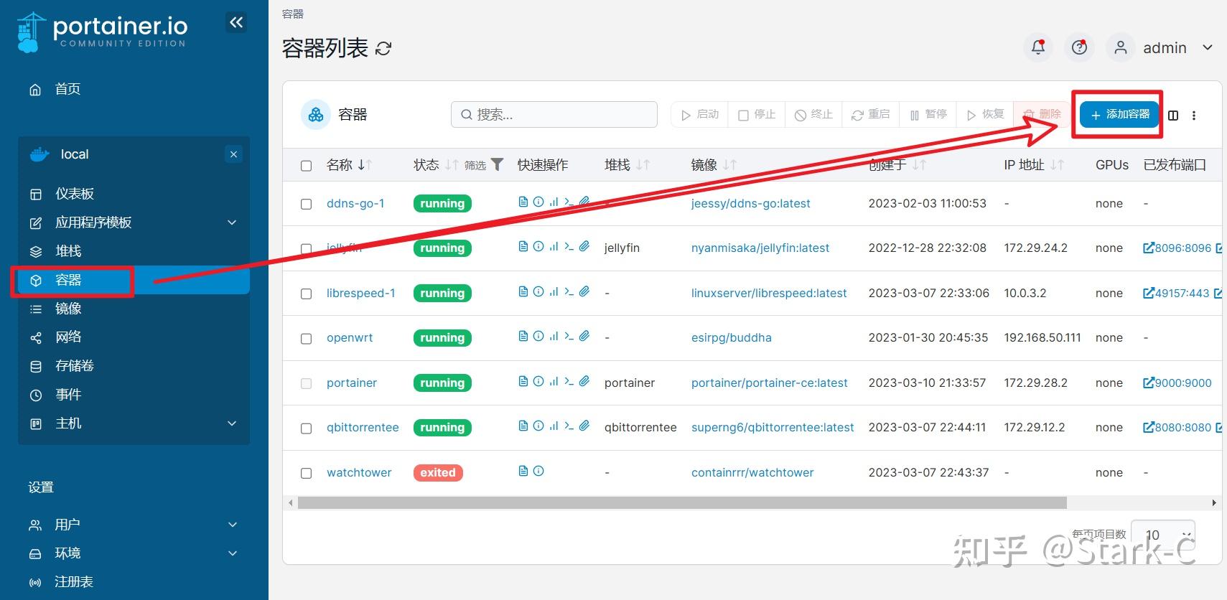Screen dimensions: 1227x600
Task: Click the 重启 button
Action: click(x=870, y=114)
